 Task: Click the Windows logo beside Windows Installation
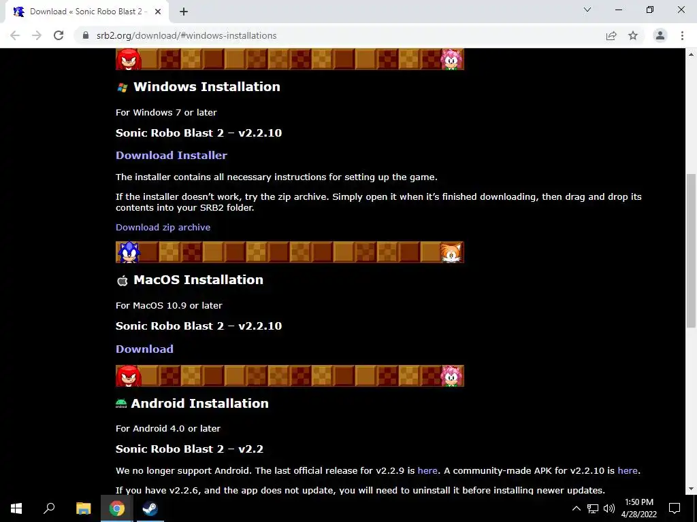coord(123,88)
